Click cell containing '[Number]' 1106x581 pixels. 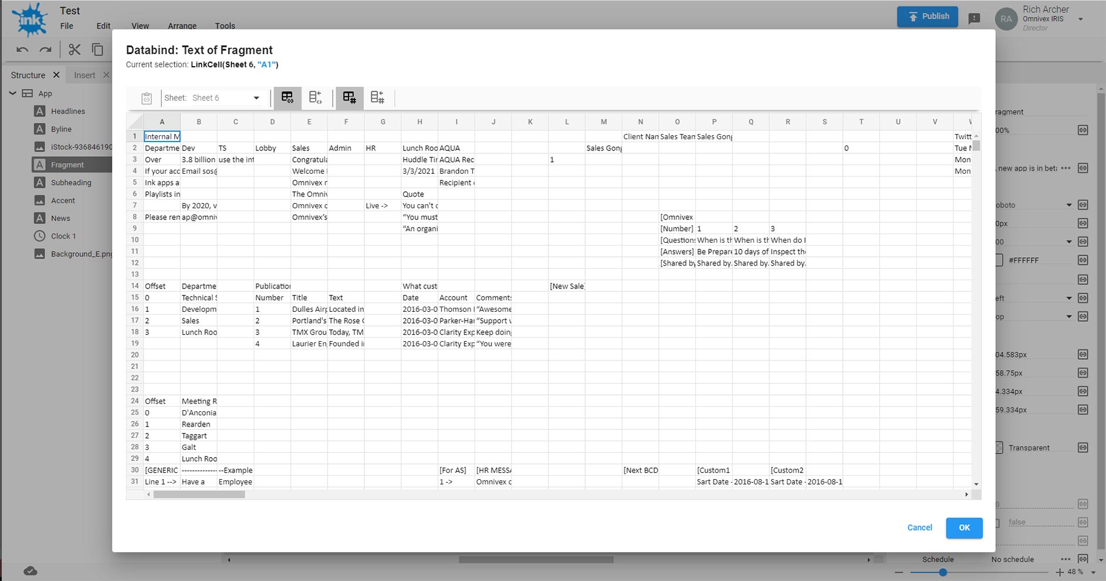[677, 229]
